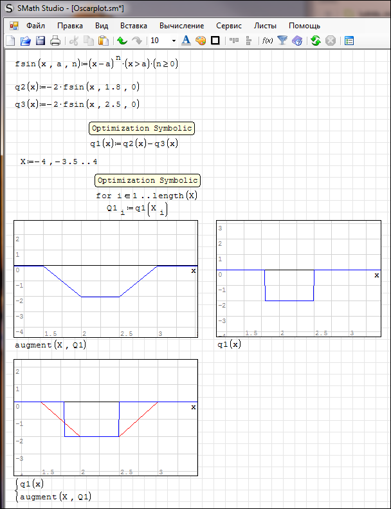Toggle the region border square icon
The height and width of the screenshot is (509, 391).
[215, 41]
